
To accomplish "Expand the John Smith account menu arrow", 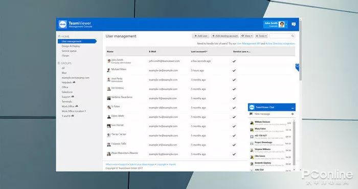I will [x=286, y=25].
